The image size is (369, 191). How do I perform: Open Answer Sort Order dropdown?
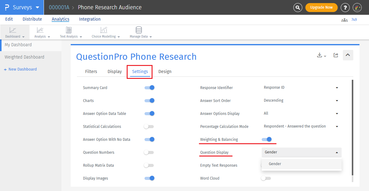point(301,101)
